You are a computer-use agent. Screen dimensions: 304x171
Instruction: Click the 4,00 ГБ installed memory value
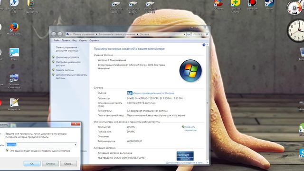pos(141,103)
